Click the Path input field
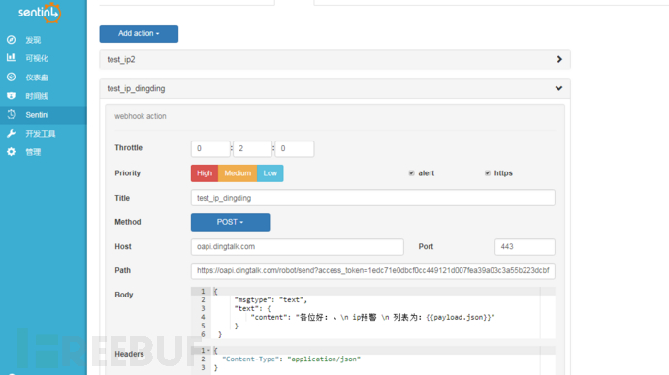The width and height of the screenshot is (669, 375). (x=373, y=270)
